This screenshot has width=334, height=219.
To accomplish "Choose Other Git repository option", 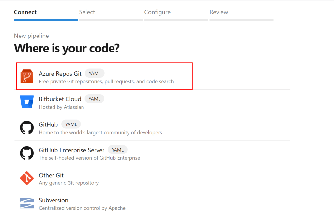I will coord(51,175).
